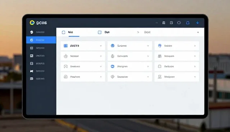Select the highlighted blue sidebar item

coord(41,40)
